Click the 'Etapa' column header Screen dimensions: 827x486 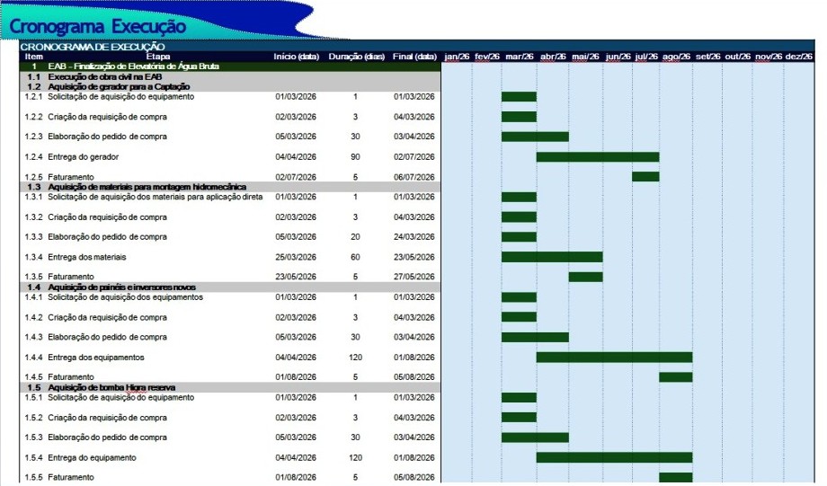pos(157,57)
